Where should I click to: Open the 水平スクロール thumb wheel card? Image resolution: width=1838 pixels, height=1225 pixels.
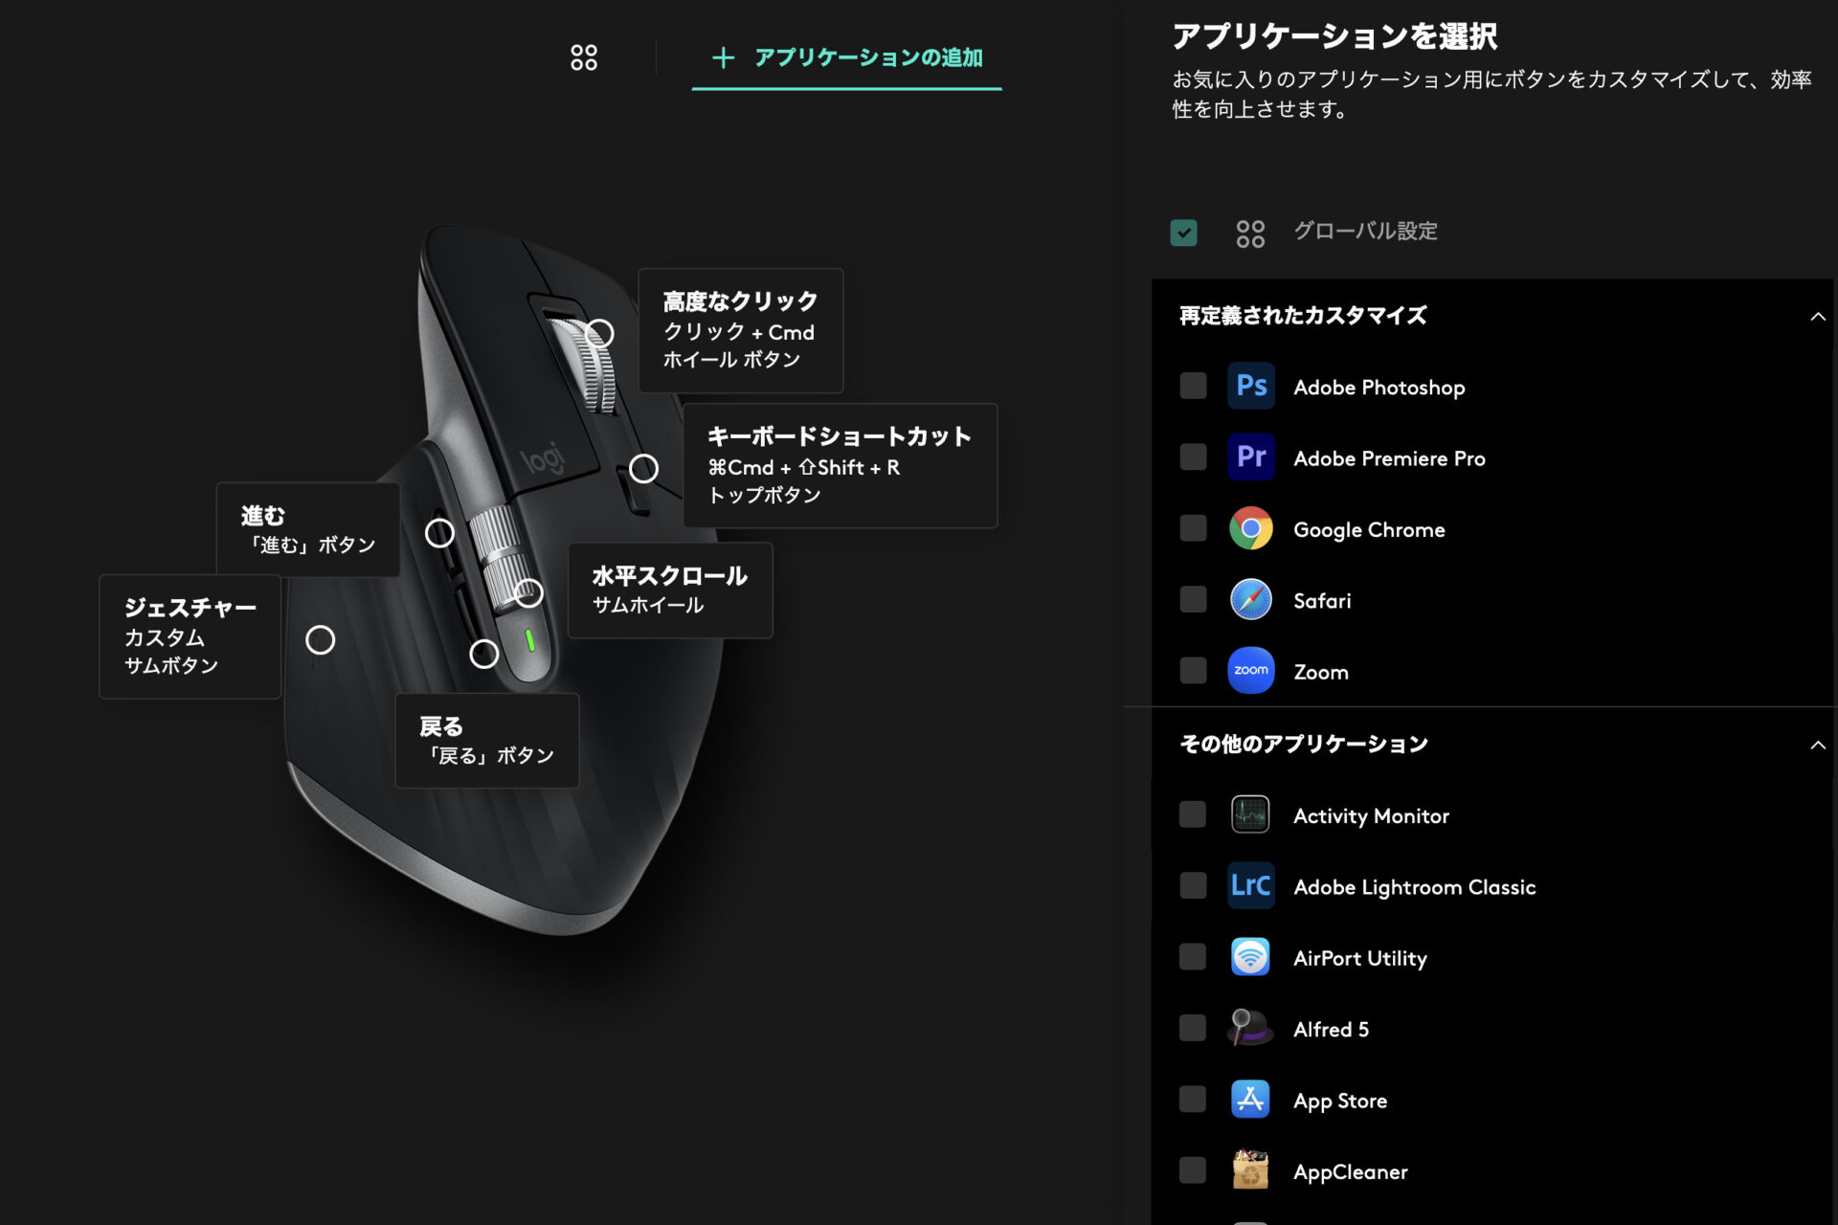[670, 590]
